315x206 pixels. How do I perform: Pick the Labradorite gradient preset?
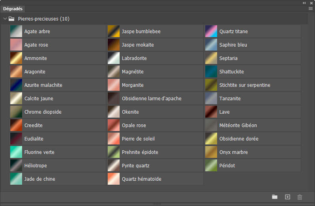(x=114, y=58)
